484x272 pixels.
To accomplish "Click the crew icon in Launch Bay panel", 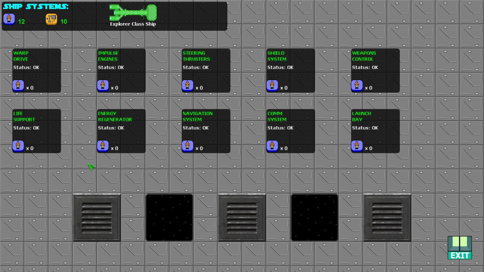I will (357, 146).
